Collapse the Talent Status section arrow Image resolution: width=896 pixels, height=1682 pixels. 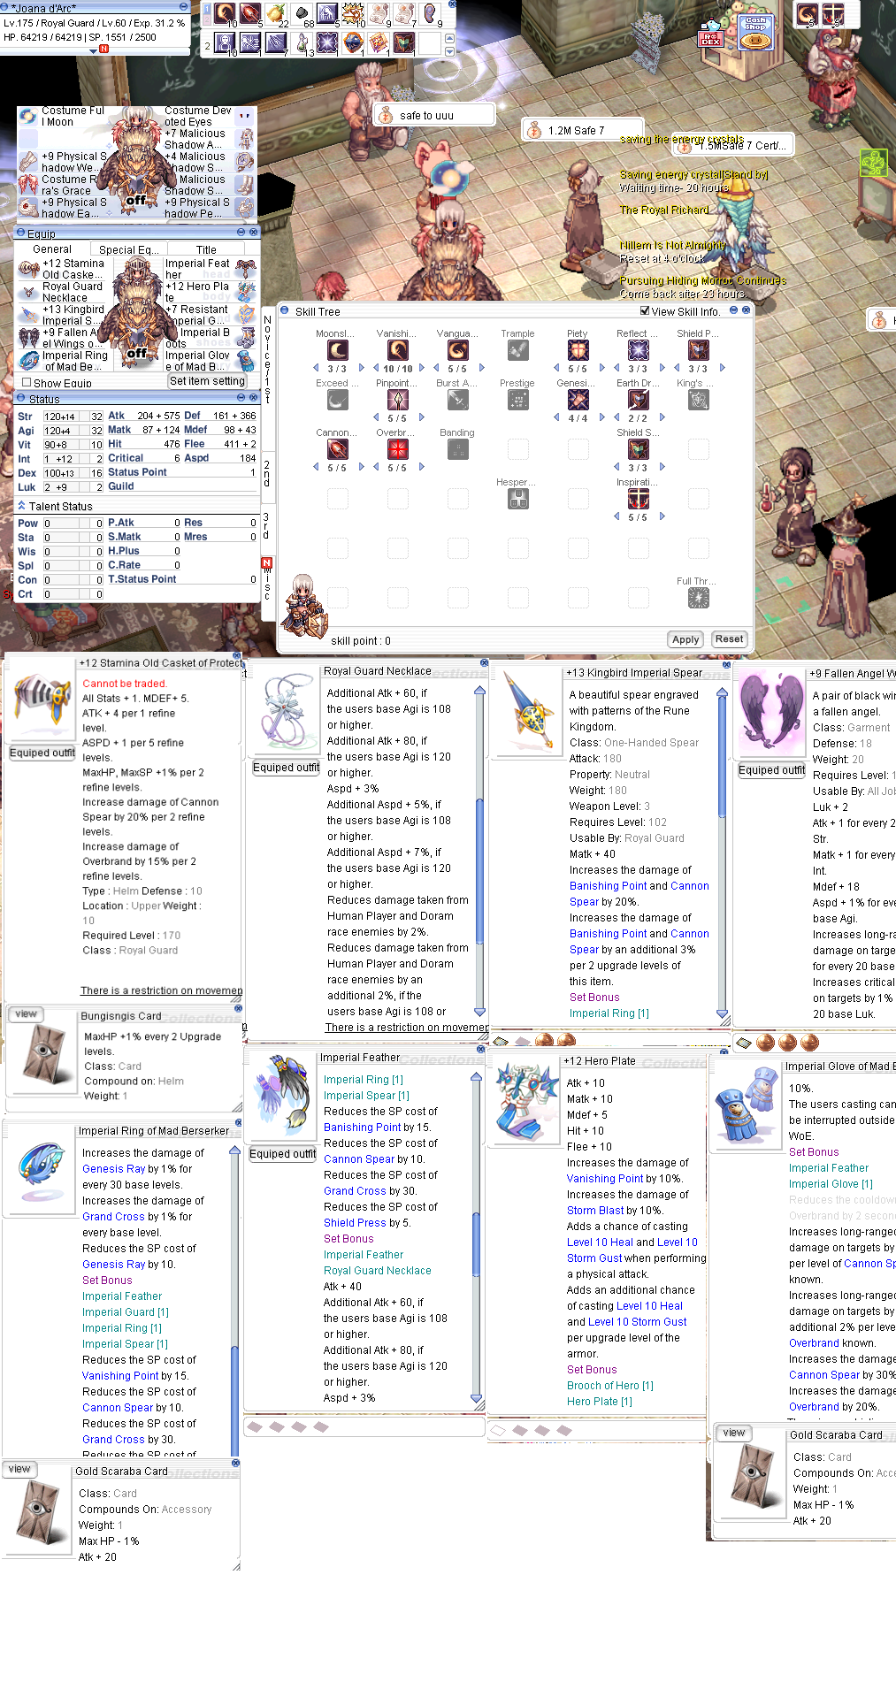click(x=22, y=506)
